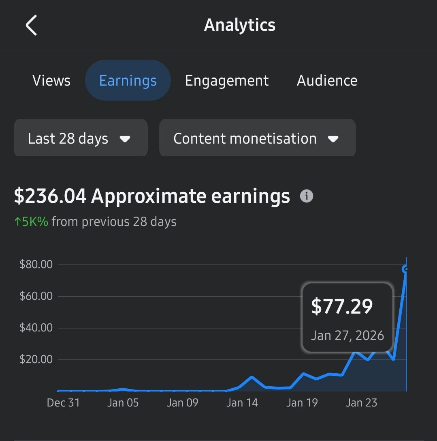Tap the Jan 23 date label

[x=361, y=403]
